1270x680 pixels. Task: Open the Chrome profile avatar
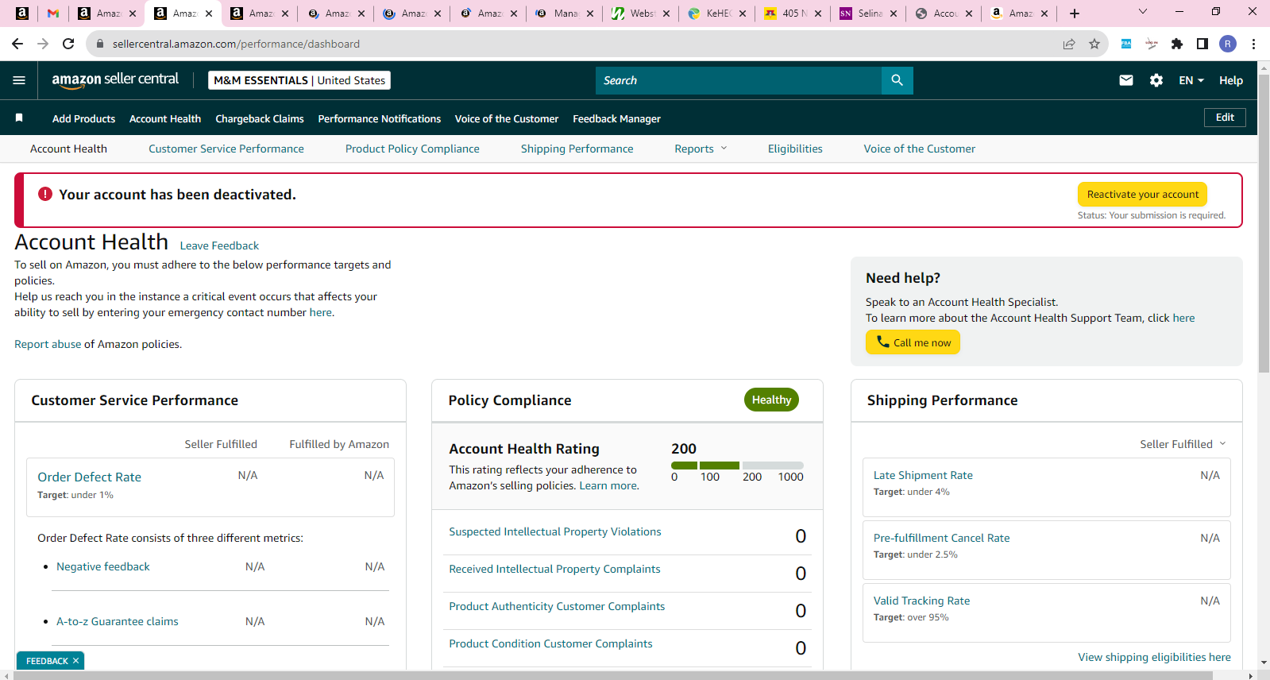(1228, 44)
